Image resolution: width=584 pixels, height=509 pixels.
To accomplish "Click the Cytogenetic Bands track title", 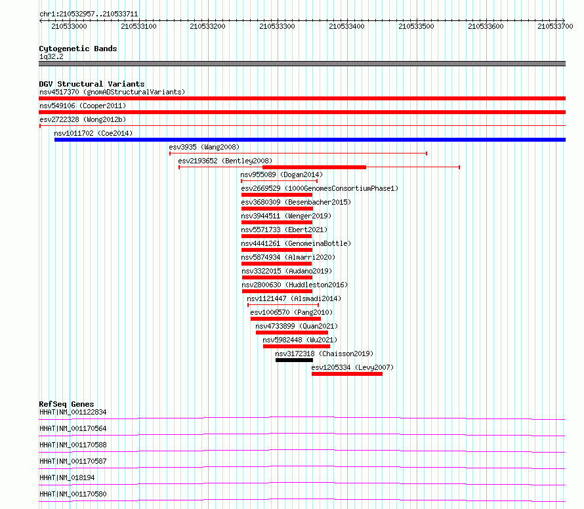I will (x=78, y=49).
